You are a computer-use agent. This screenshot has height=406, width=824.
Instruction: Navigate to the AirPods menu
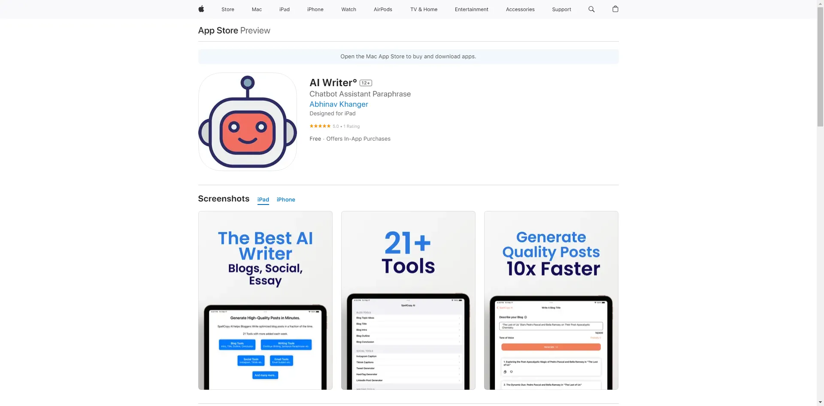click(x=383, y=9)
